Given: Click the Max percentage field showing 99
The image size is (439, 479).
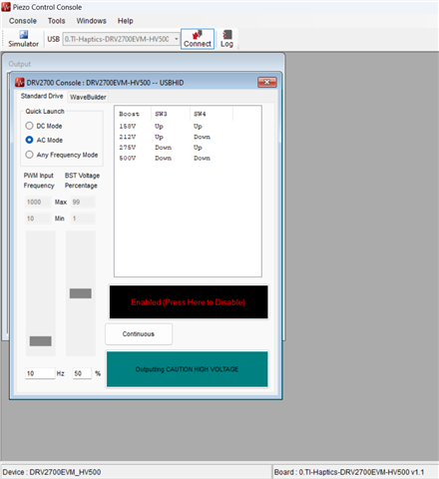Looking at the screenshot, I should click(83, 202).
